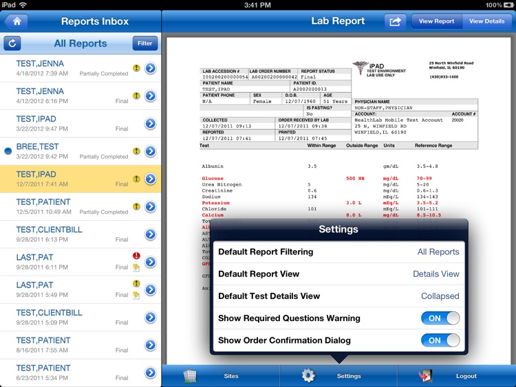Toggle Show Order Confirmation Dialog switch
The width and height of the screenshot is (516, 387).
coord(440,340)
